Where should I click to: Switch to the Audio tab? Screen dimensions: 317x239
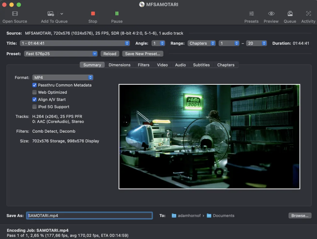pyautogui.click(x=180, y=65)
